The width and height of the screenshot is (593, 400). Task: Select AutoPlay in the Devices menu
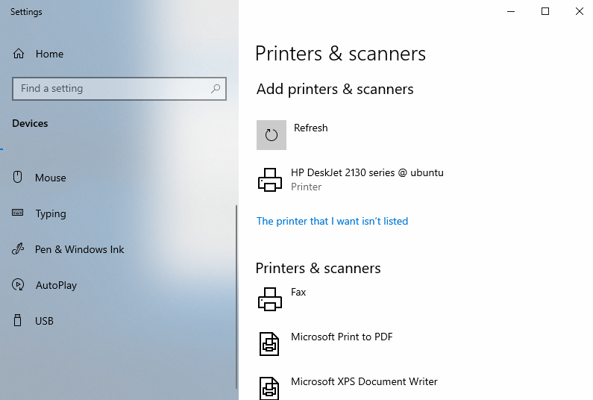tap(56, 285)
